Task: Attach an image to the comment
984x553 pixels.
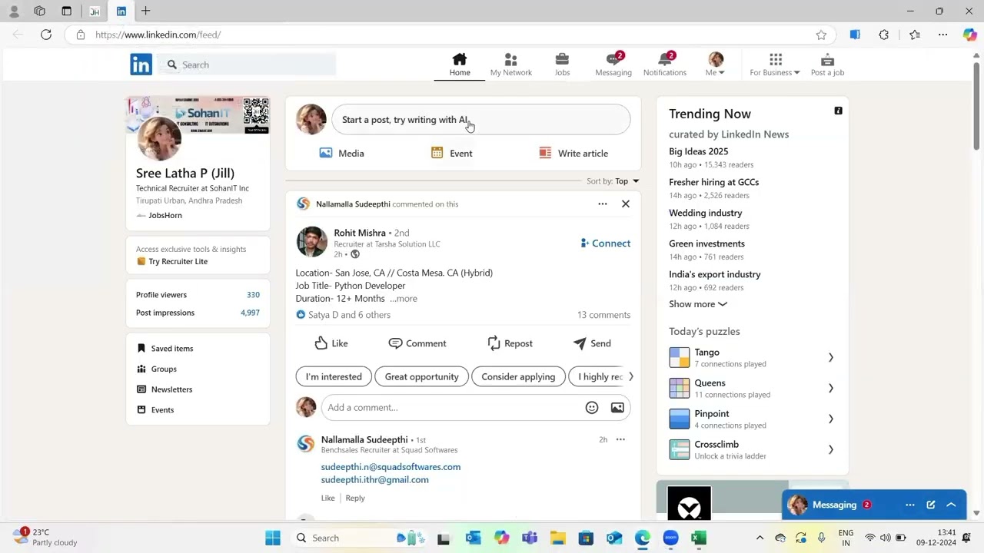Action: (x=617, y=408)
